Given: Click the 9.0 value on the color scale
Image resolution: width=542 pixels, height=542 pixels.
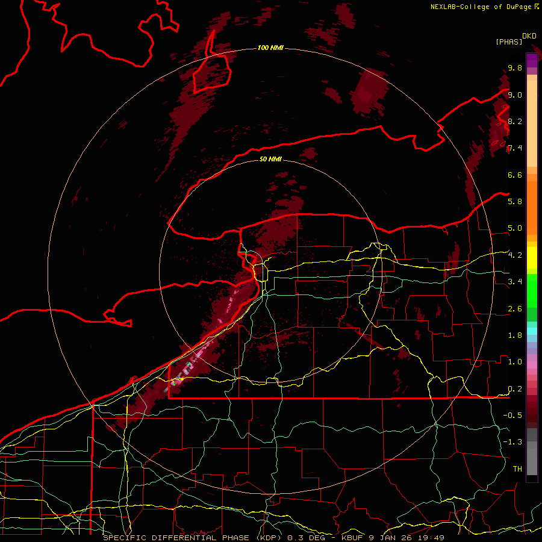Looking at the screenshot, I should click(515, 95).
